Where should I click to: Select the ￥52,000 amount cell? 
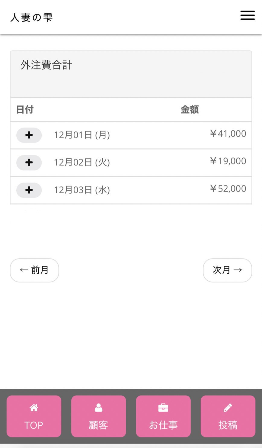click(x=228, y=189)
